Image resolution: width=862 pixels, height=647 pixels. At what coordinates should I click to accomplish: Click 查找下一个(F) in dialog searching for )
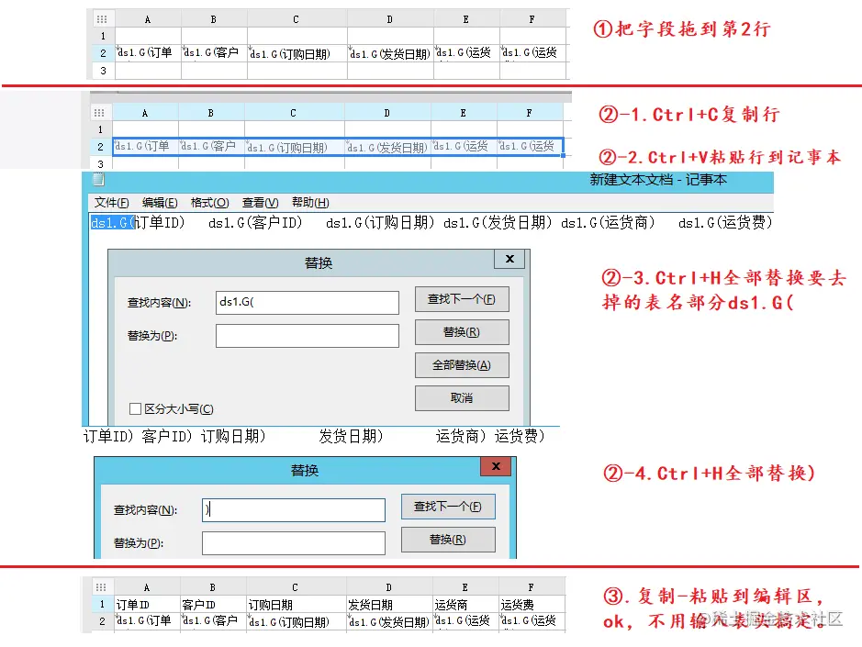(x=448, y=507)
